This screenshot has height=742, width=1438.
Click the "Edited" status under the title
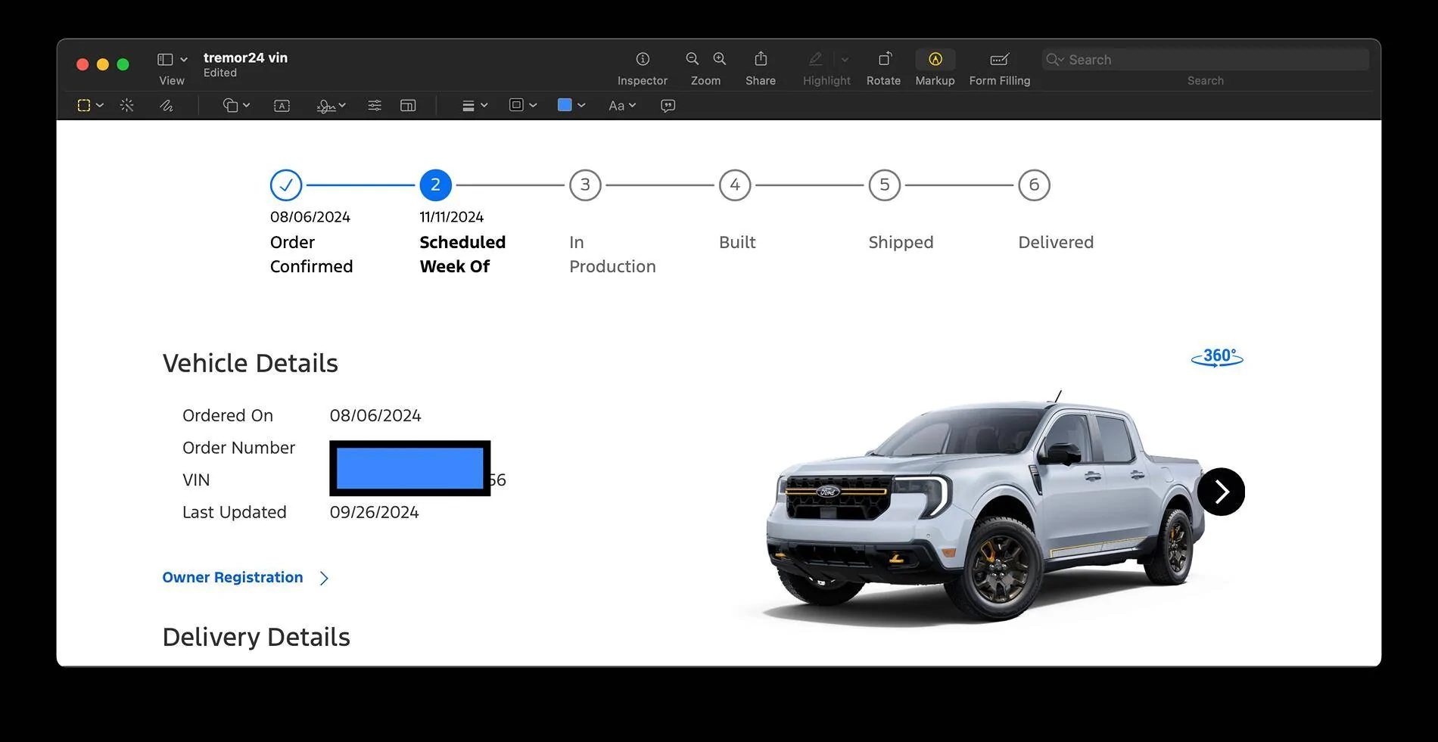220,73
